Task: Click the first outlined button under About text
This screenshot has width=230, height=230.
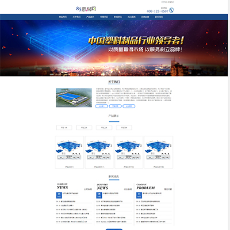Action: click(102, 106)
